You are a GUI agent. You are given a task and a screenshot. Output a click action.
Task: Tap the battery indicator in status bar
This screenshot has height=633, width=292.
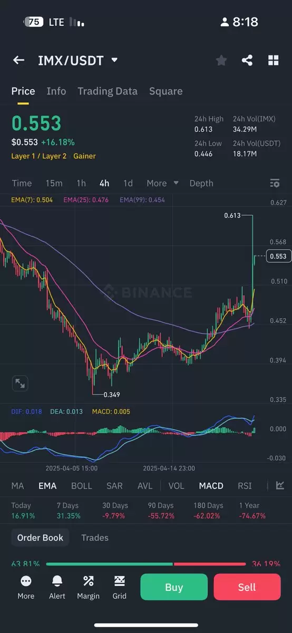click(33, 22)
